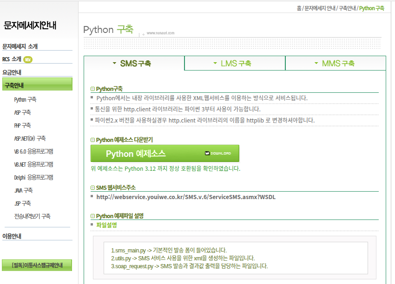This screenshot has height=284, width=395.
Task: Open the 이동사스팸규제안내 notice button
Action: 37,265
